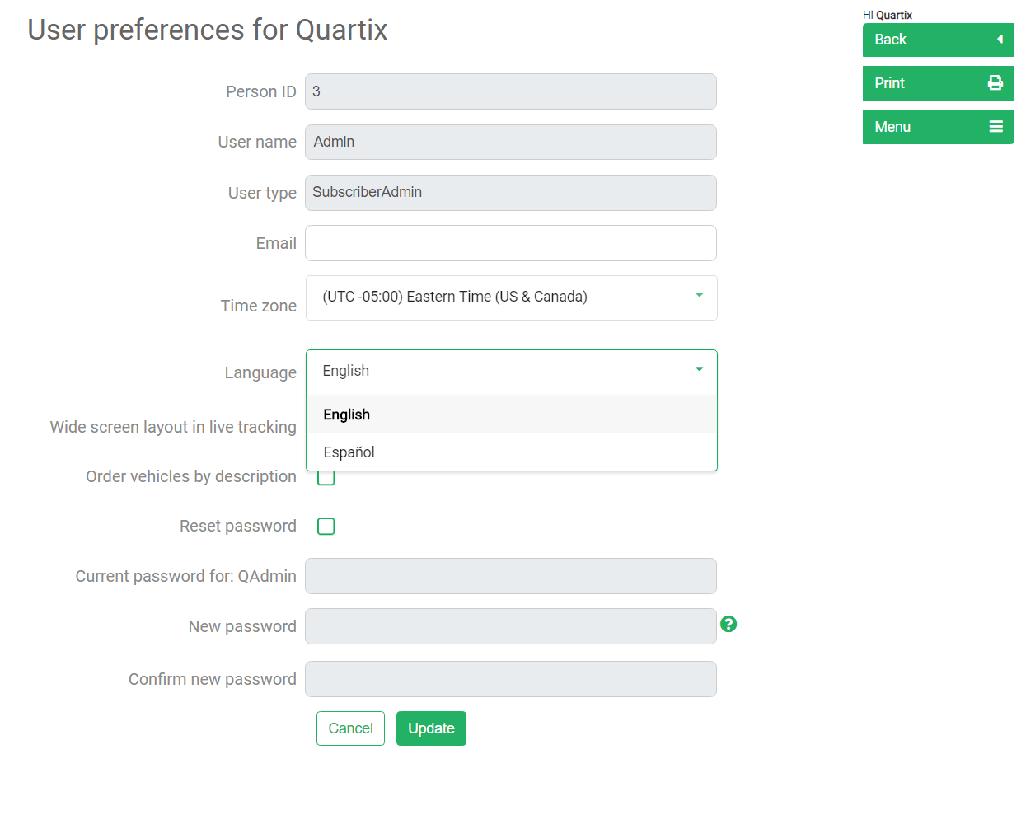The height and width of the screenshot is (815, 1026).
Task: Click the Person ID field
Action: click(511, 91)
